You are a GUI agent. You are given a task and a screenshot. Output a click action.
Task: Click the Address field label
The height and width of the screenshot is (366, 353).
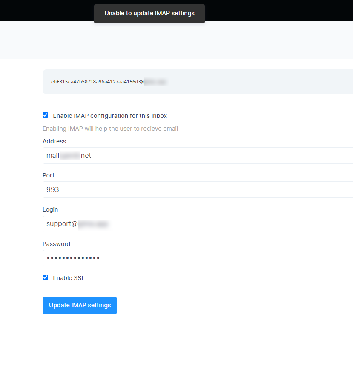(x=54, y=141)
